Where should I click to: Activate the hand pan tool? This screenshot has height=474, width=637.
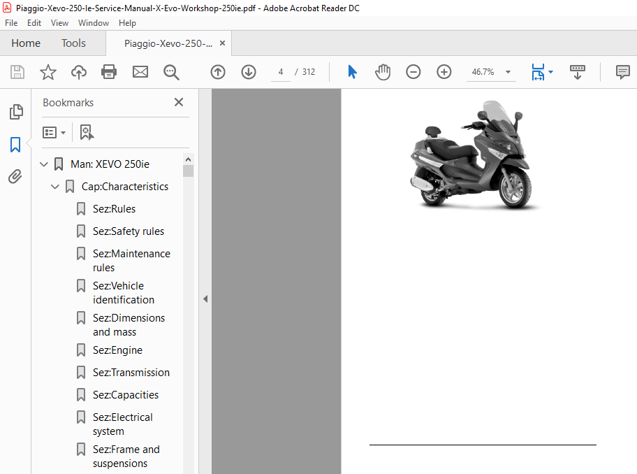point(382,72)
